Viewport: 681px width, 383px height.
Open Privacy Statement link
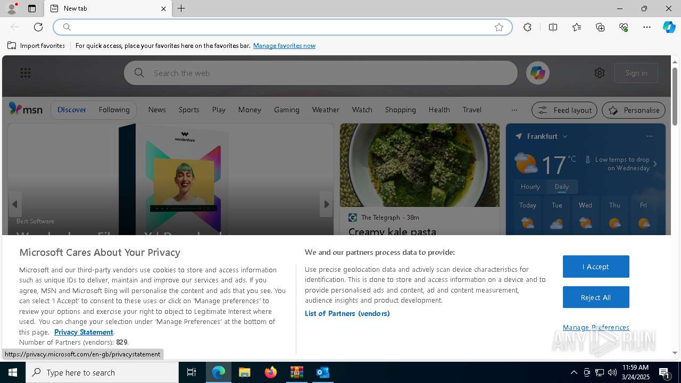(x=84, y=332)
